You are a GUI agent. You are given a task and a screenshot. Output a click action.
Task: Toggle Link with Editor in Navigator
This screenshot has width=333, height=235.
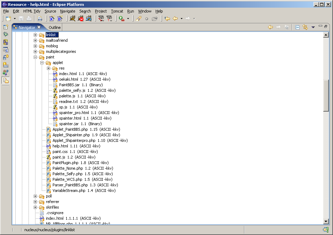click(305, 27)
